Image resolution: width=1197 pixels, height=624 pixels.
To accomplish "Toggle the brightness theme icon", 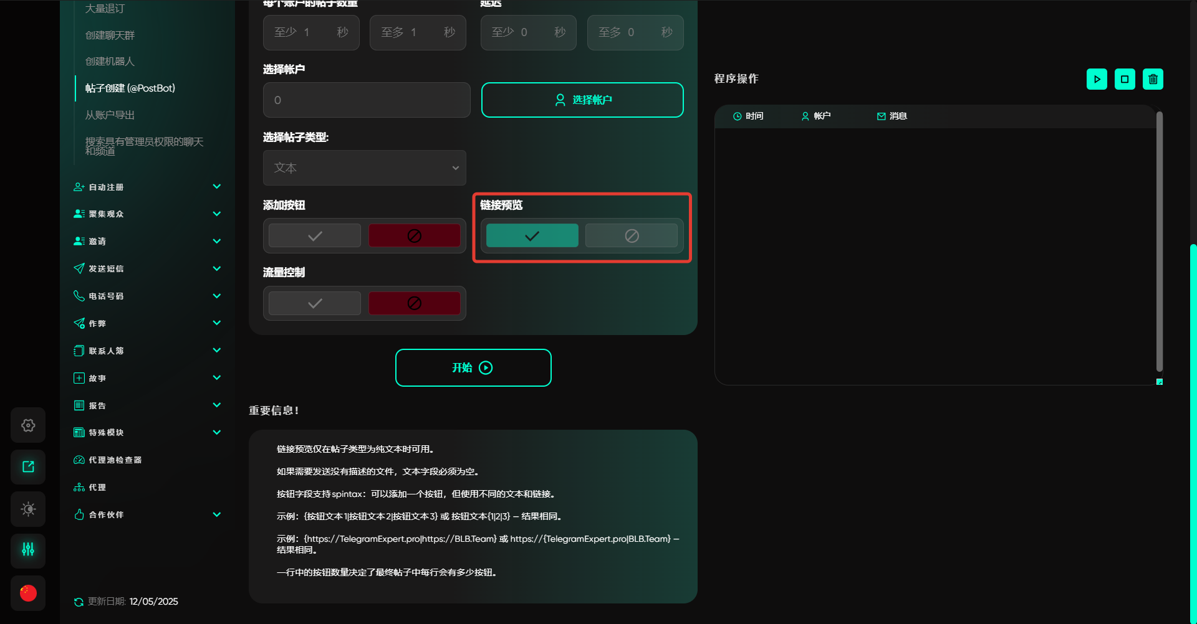I will tap(28, 509).
